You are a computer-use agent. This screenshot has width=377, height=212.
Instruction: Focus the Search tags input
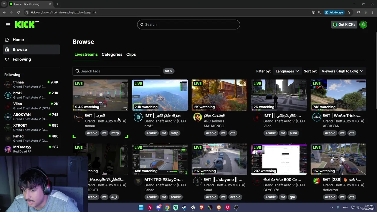click(x=117, y=71)
